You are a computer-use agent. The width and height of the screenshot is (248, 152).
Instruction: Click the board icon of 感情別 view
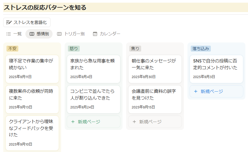coord(32,34)
